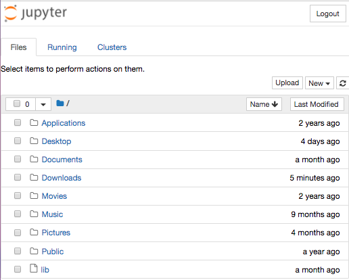This screenshot has width=349, height=280.
Task: Refresh the notebook file list
Action: tap(343, 83)
